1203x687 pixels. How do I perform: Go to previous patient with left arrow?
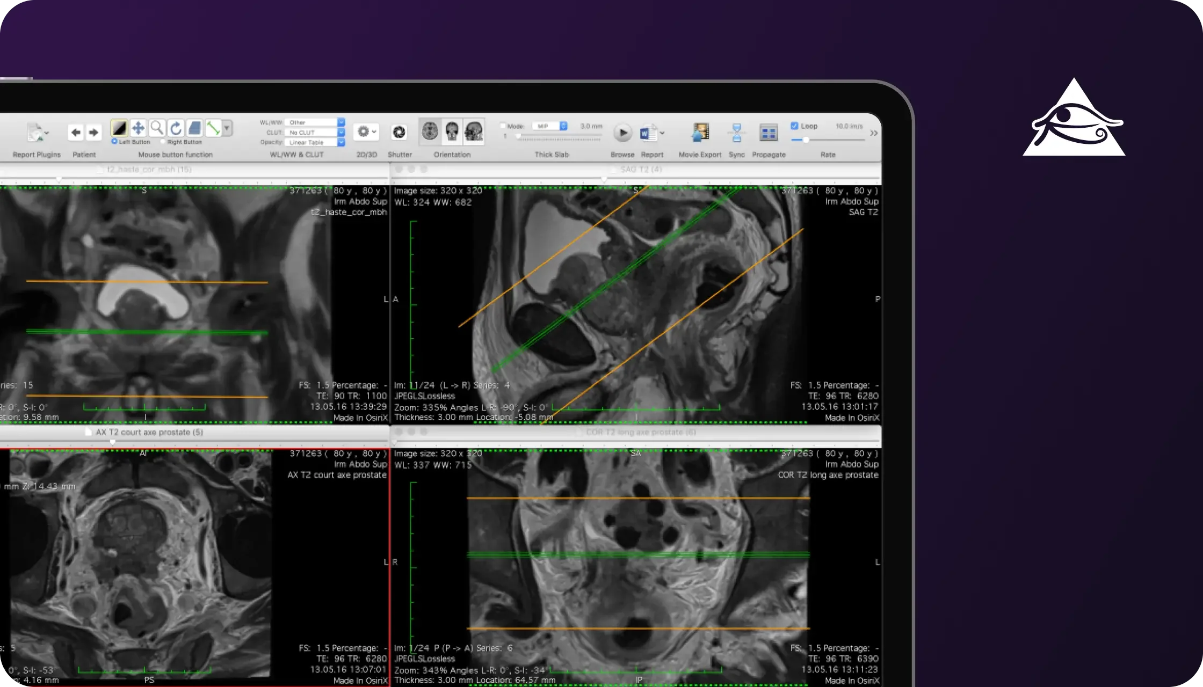coord(76,132)
